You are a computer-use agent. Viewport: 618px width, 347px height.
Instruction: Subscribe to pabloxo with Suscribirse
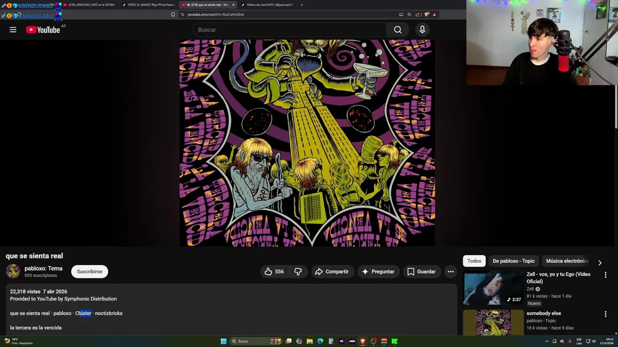pyautogui.click(x=90, y=272)
